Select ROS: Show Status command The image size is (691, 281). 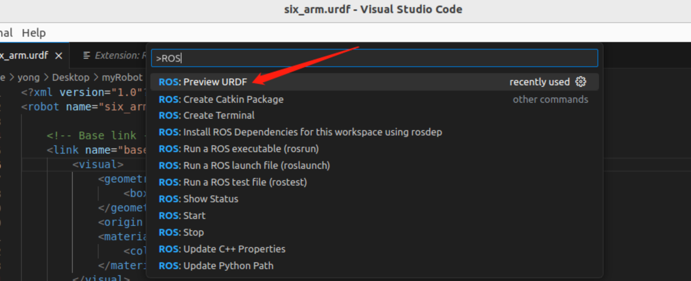pos(374,199)
